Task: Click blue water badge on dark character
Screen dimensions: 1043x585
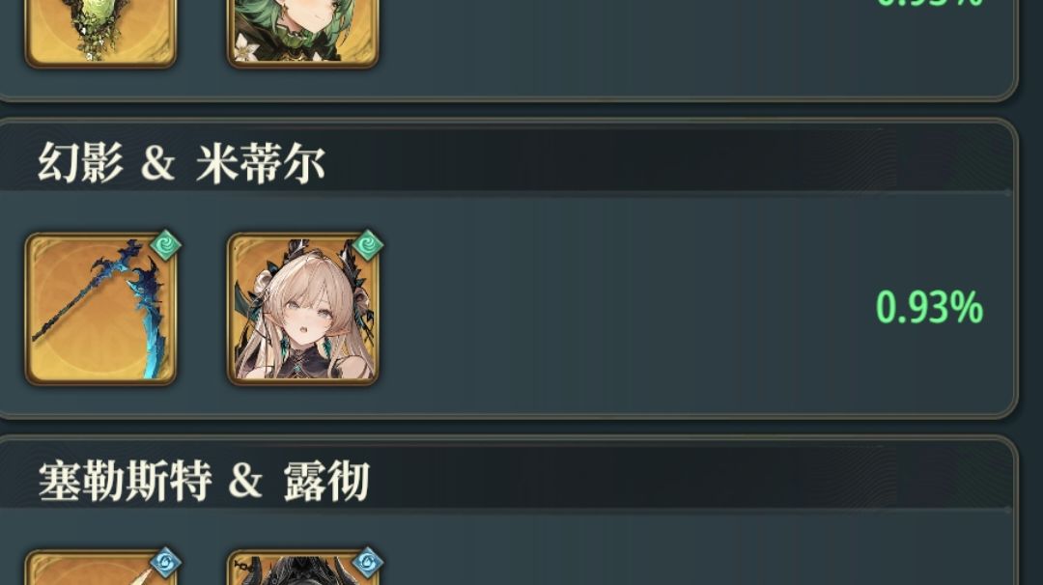Action: point(368,564)
